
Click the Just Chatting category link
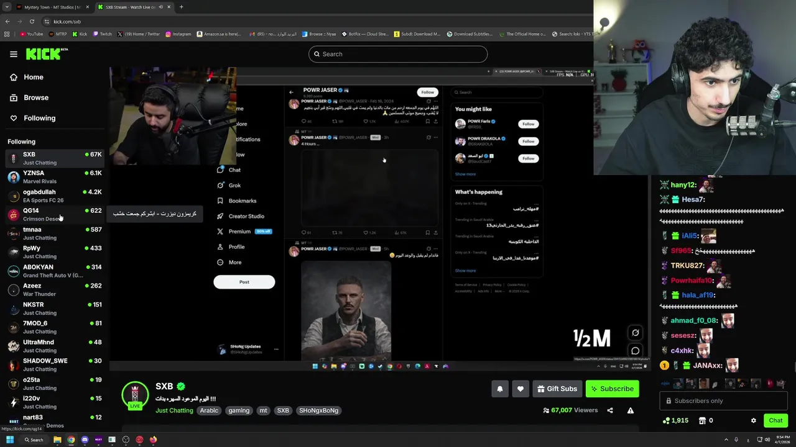click(x=174, y=410)
